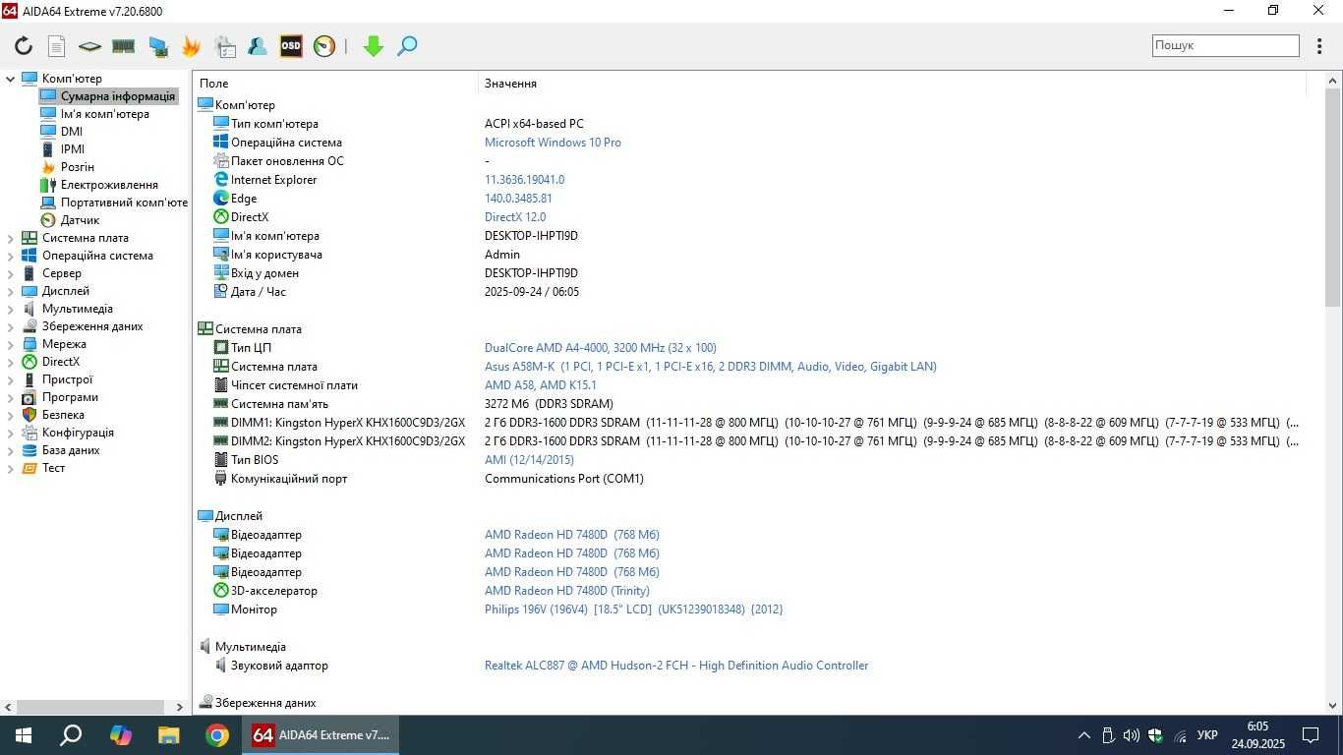This screenshot has width=1343, height=755.
Task: Select Розгін tree item
Action: point(78,167)
